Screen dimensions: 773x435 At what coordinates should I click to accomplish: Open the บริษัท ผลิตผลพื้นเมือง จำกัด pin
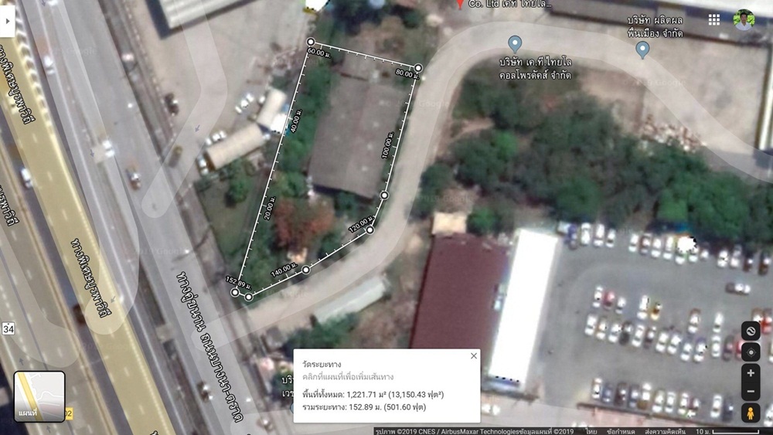pyautogui.click(x=642, y=49)
